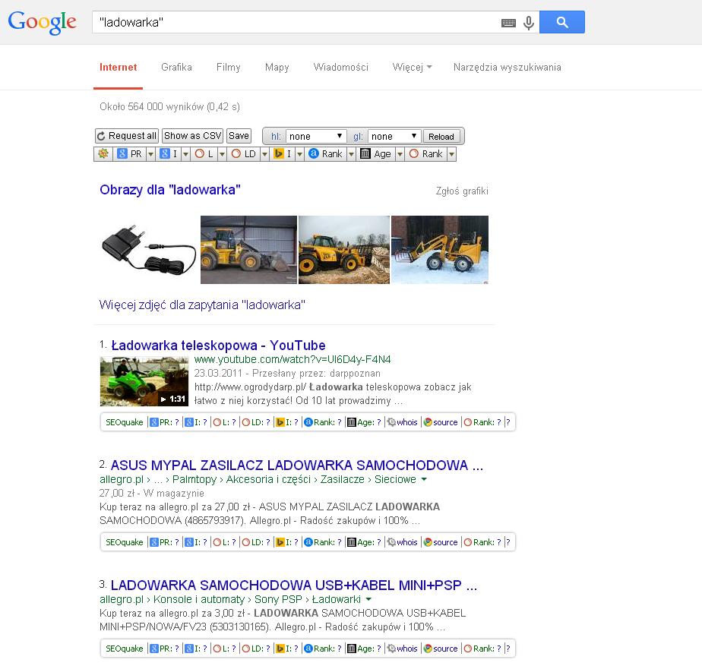This screenshot has width=702, height=666.
Task: Click the Reload button
Action: click(441, 137)
